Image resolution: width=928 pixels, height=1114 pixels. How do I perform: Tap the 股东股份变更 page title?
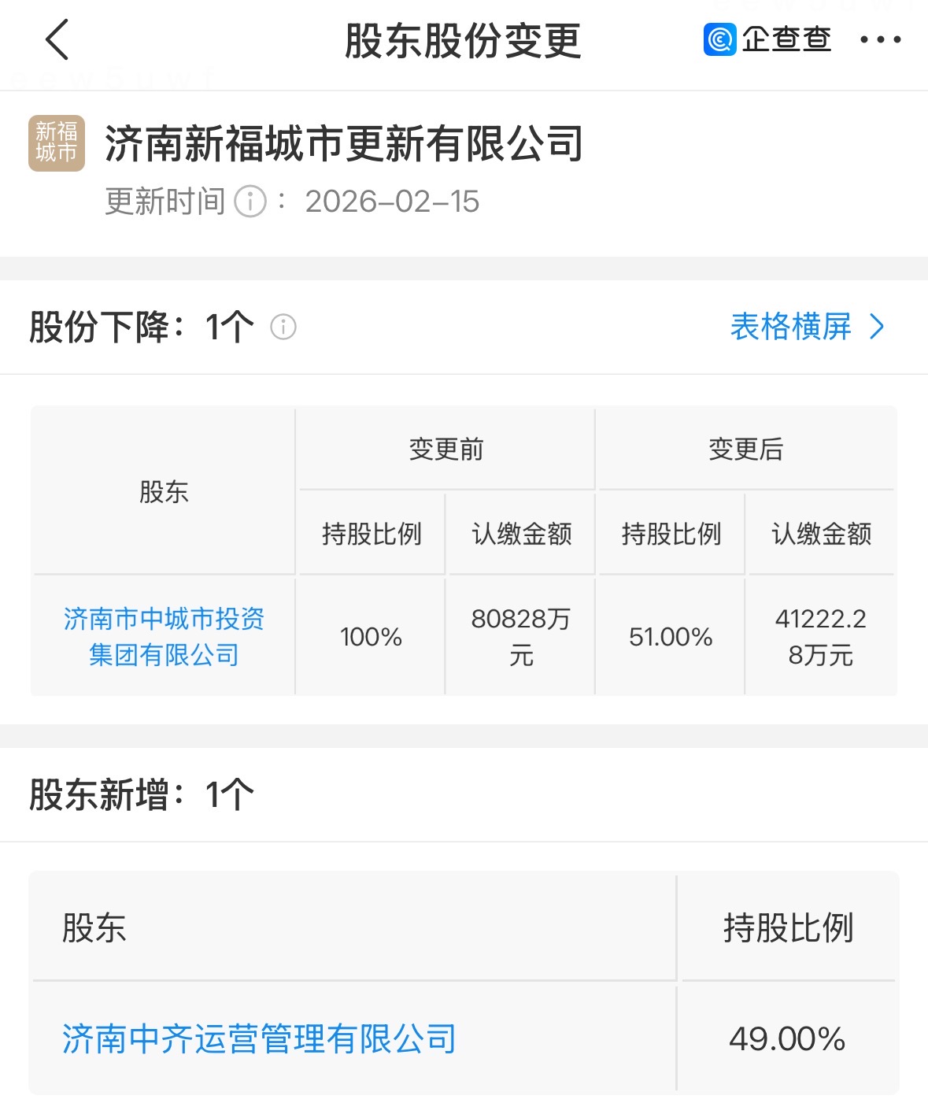pos(463,41)
